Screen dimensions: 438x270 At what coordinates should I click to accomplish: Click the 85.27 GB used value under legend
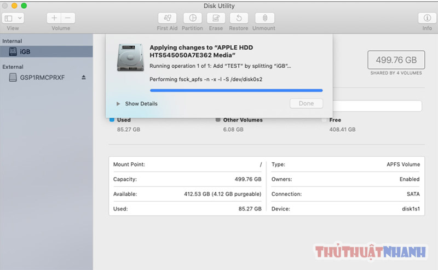[x=129, y=130]
